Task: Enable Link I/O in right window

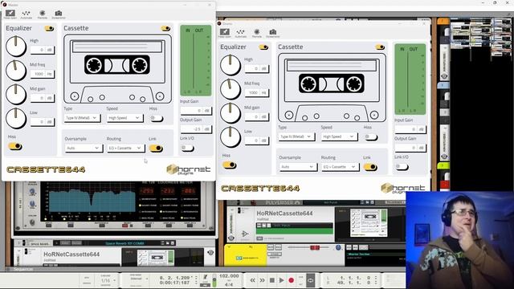Action: (402, 167)
